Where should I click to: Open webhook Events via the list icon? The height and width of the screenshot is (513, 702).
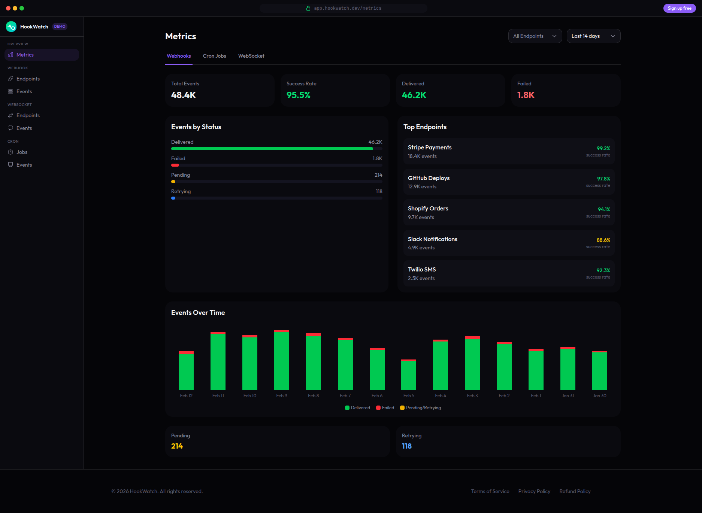coord(11,91)
